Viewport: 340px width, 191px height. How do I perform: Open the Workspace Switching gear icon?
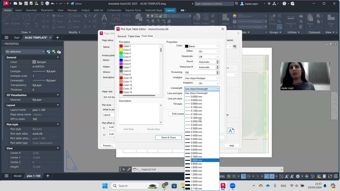298,176
